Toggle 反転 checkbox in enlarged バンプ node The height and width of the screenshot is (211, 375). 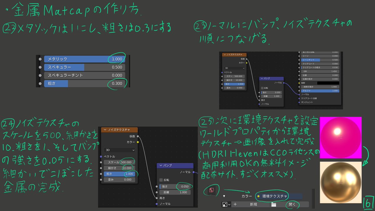(161, 180)
